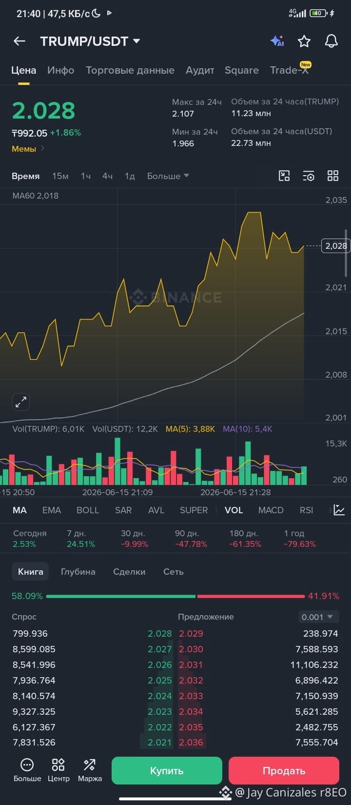
Task: Open the AI sparkle assistant icon
Action: coord(277,41)
